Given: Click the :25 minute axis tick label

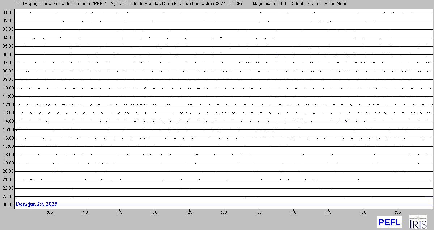Looking at the screenshot, I should (189, 212).
